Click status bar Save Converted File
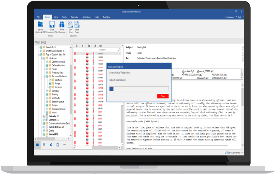Viewport: 278px width, 176px height. click(x=234, y=153)
